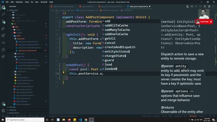Click the Cortana circle icon on taskbar
The image size is (217, 122).
[x=47, y=120]
